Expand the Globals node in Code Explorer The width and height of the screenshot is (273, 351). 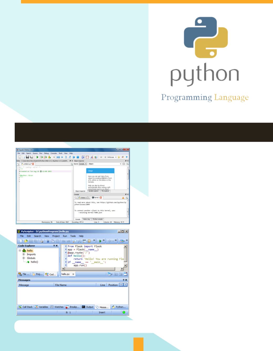(24, 258)
